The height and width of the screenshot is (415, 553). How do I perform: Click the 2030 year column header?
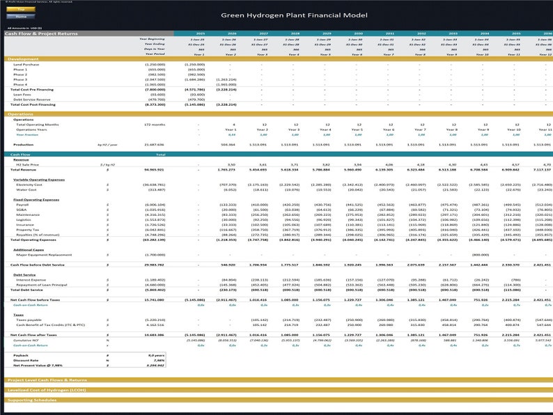click(x=358, y=33)
